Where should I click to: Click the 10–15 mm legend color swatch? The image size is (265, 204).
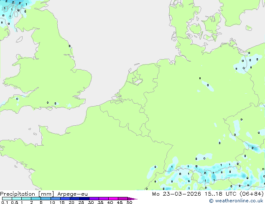tap(56, 199)
